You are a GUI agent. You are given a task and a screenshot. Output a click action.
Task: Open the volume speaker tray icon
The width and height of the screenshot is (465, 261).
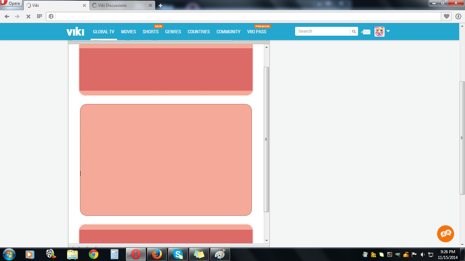pos(422,254)
